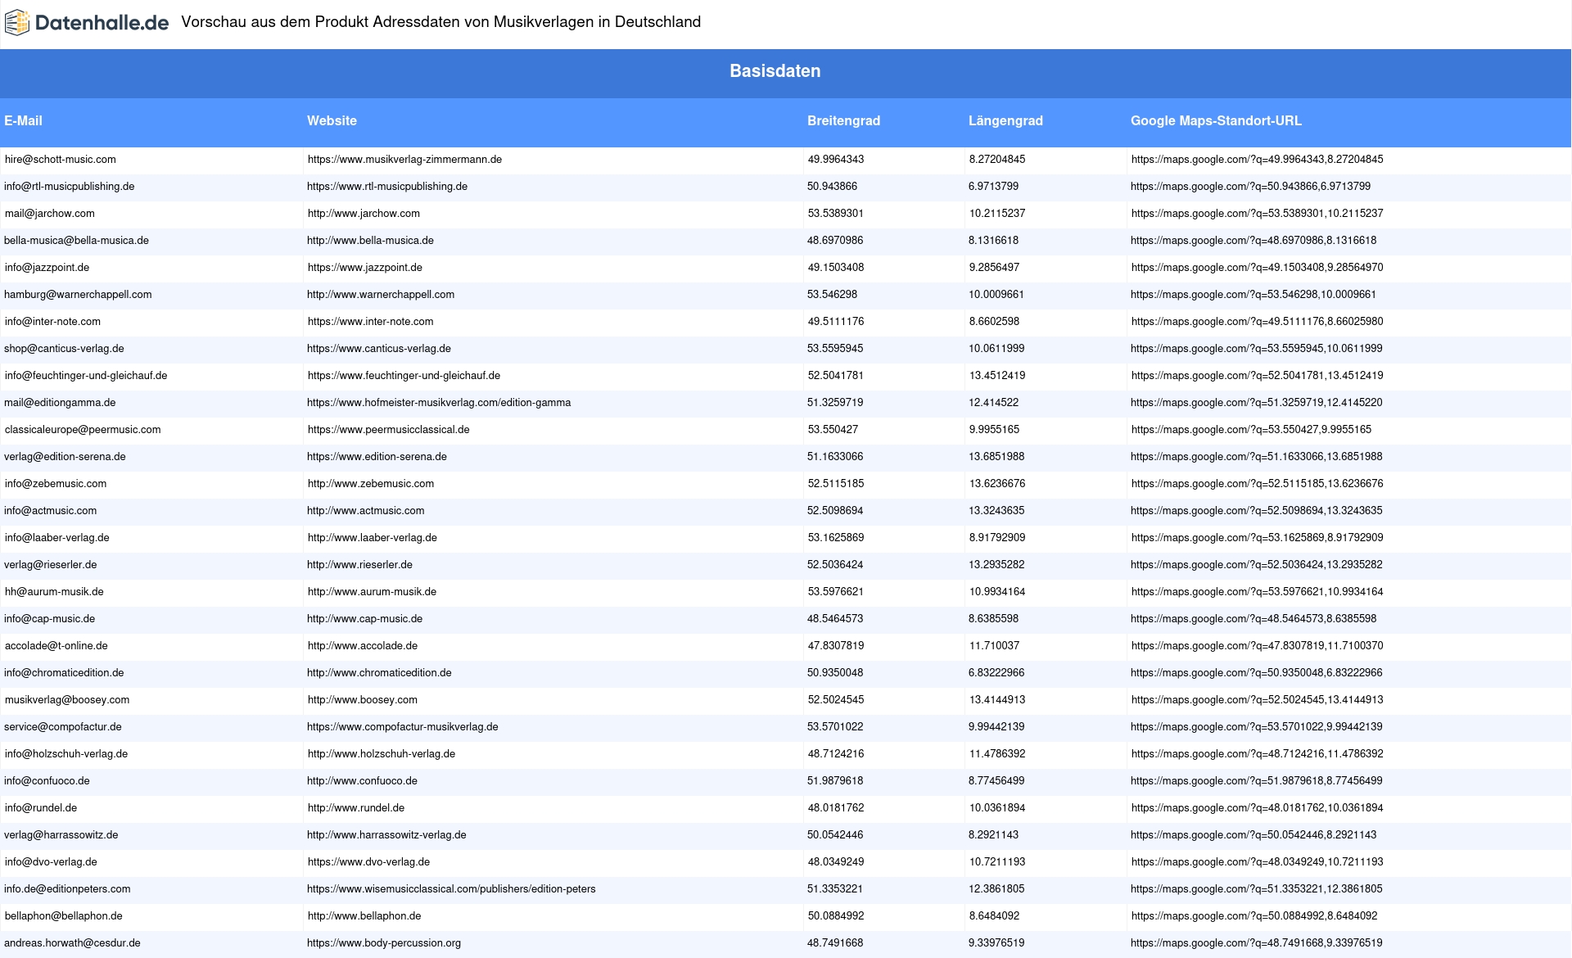Open maps URL with q=52.5115185,13.6236676
This screenshot has height=958, width=1572.
click(1258, 484)
